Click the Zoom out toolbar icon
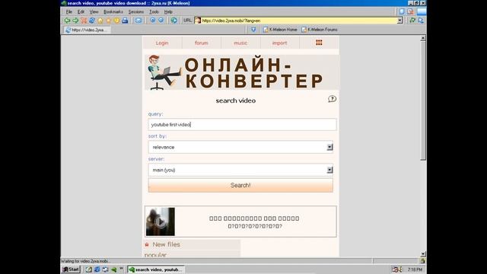 161,21
